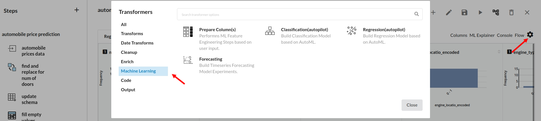Add a new step with plus icon
This screenshot has width=541, height=121.
pyautogui.click(x=77, y=10)
